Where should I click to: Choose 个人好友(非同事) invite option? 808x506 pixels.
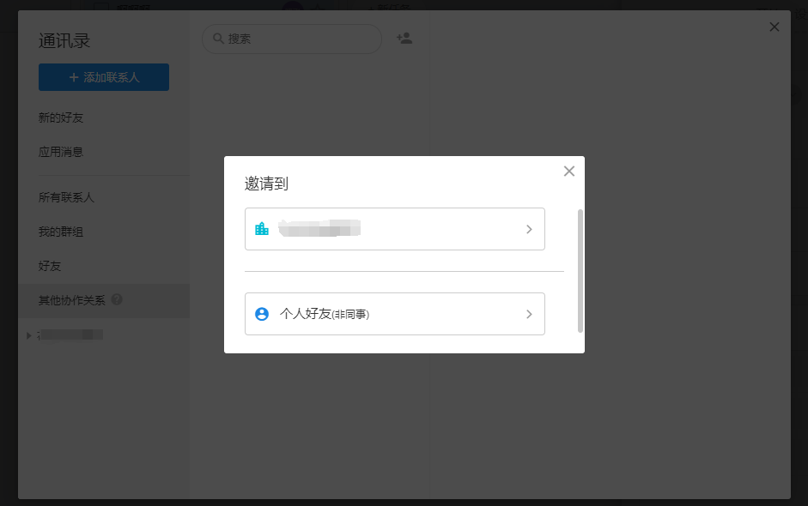click(x=395, y=314)
